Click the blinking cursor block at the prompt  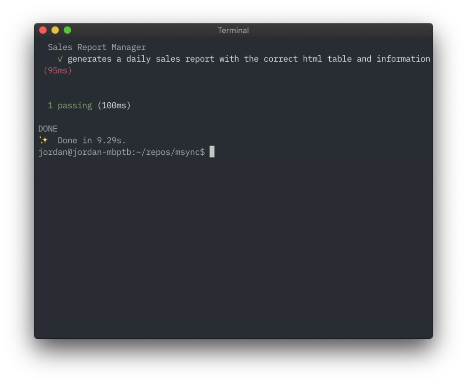tap(212, 152)
